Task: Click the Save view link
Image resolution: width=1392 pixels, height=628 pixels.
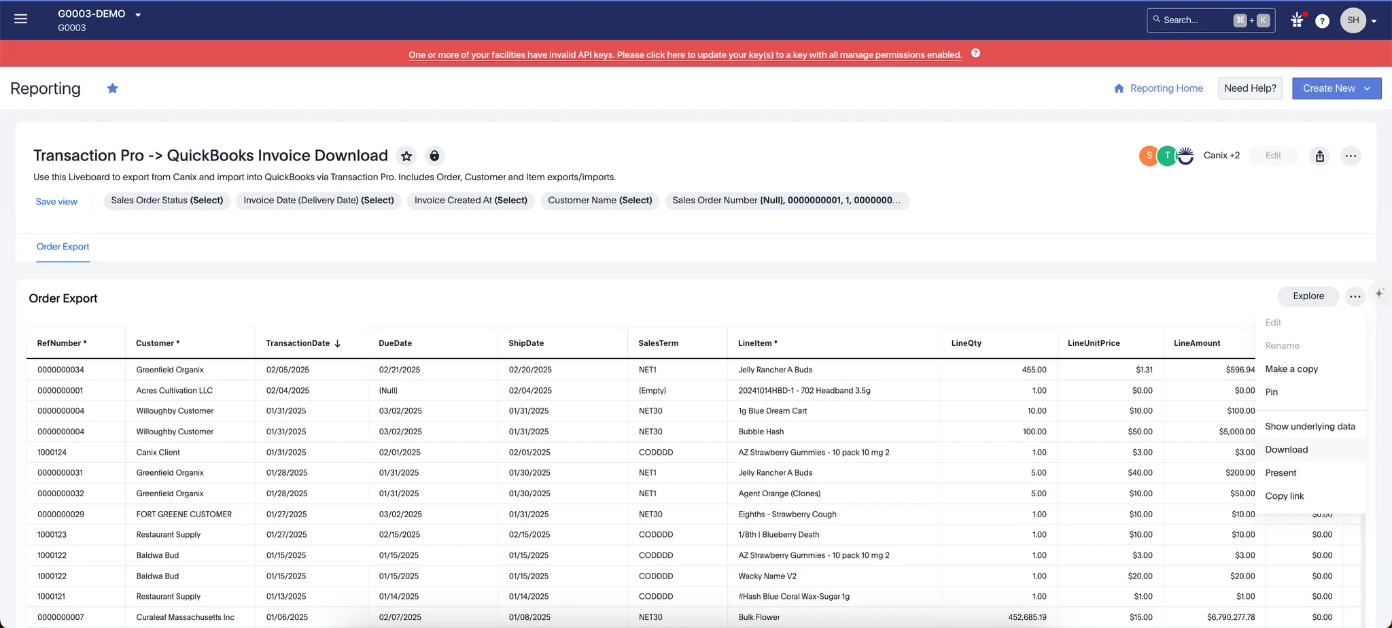Action: point(56,202)
